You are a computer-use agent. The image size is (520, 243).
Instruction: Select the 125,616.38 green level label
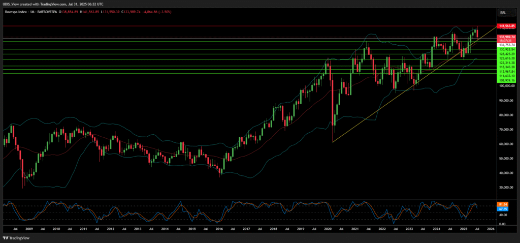[x=507, y=58]
